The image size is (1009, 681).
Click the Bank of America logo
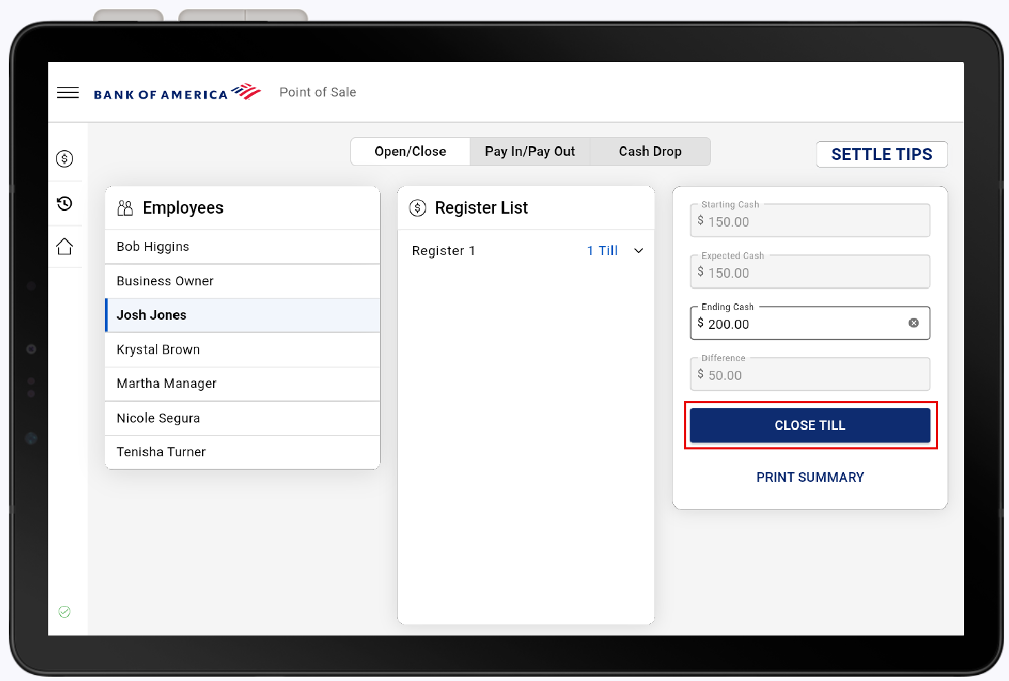pos(177,93)
